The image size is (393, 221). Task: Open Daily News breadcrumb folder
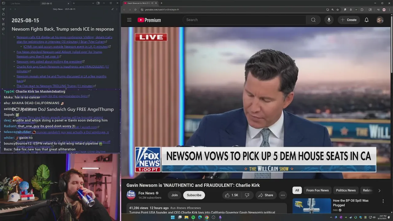[x=58, y=9]
